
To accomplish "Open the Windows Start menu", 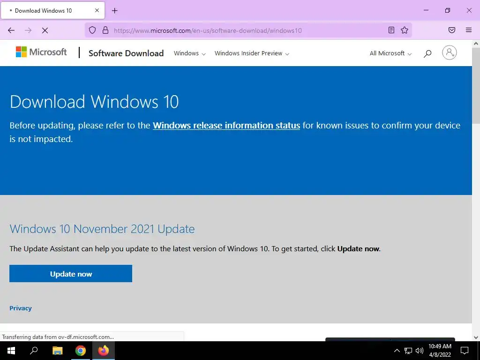I will click(x=11, y=351).
